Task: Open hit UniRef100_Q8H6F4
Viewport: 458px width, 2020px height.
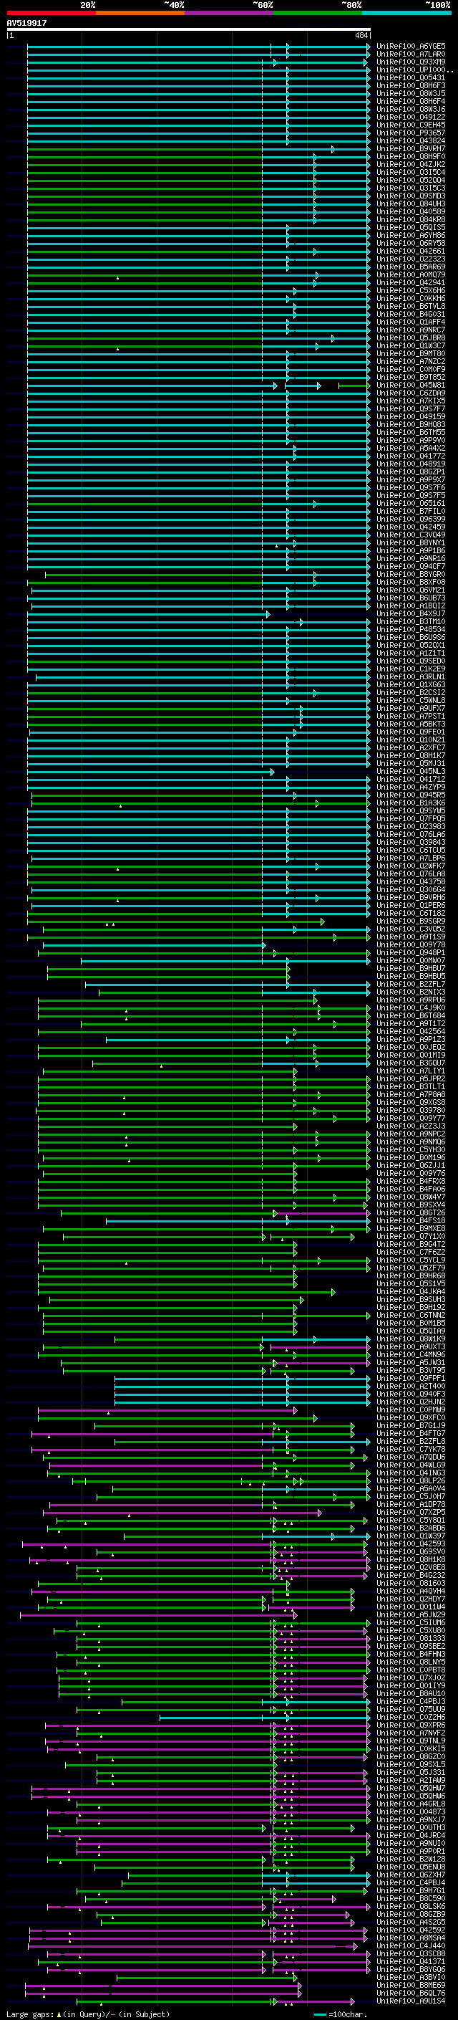Action: click(x=411, y=101)
